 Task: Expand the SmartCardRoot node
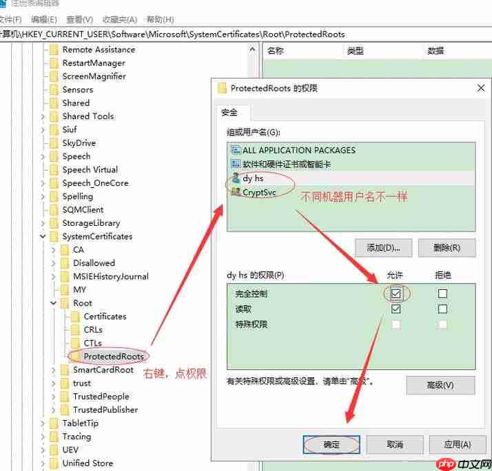point(54,370)
